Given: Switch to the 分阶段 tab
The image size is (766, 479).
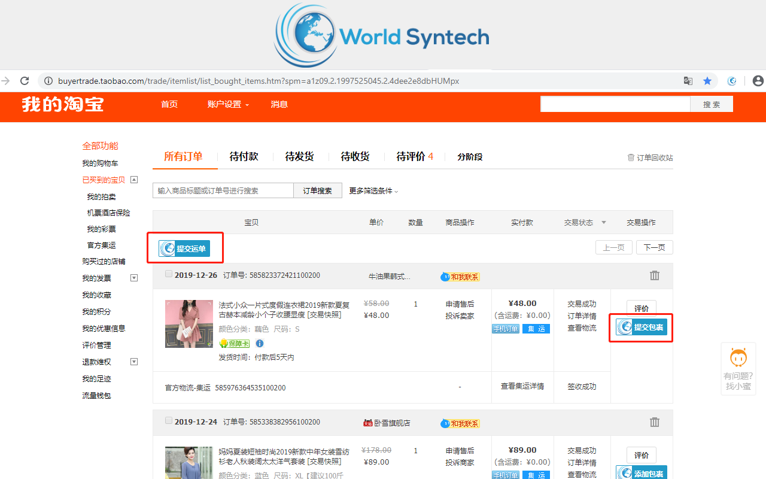Looking at the screenshot, I should click(x=470, y=157).
